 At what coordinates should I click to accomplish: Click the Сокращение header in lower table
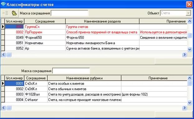point(36,78)
